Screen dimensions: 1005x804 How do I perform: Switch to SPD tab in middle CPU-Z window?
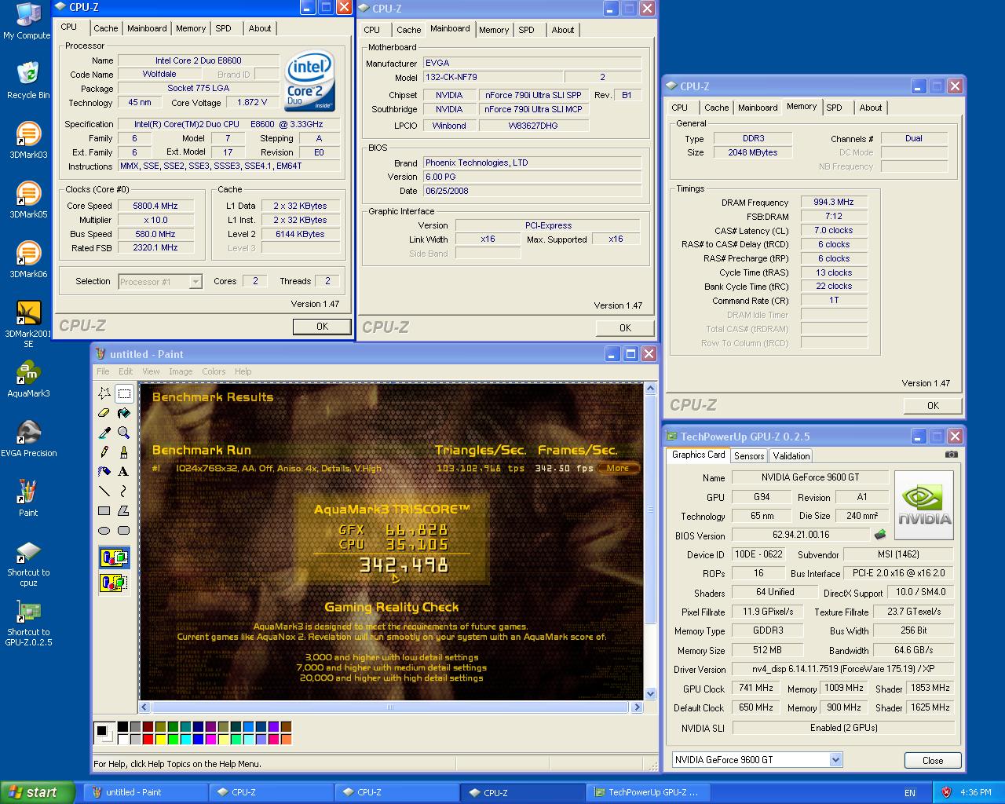point(526,30)
